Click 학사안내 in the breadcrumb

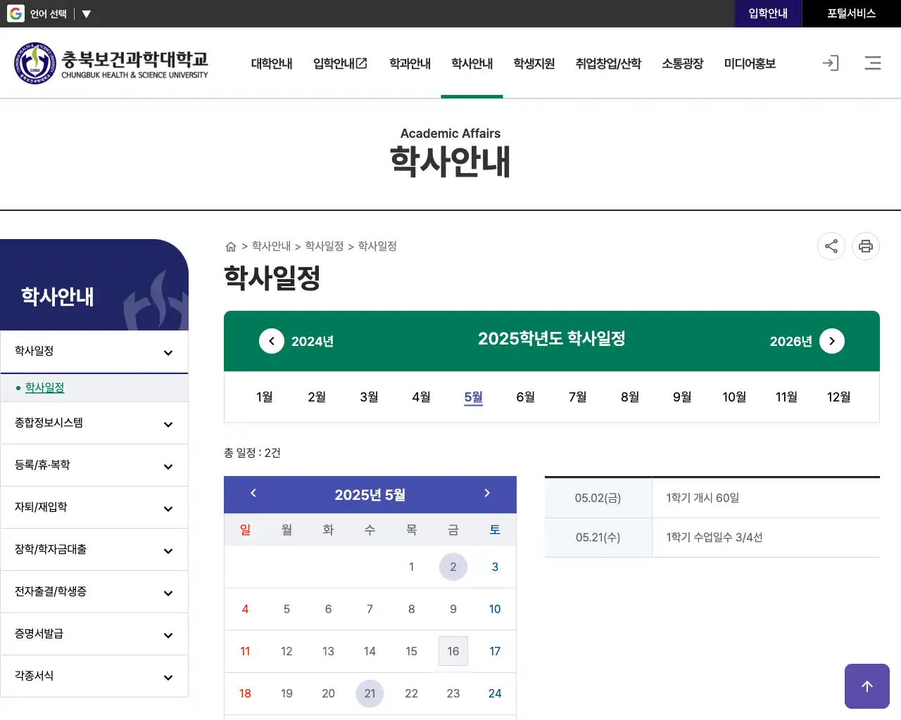tap(271, 246)
